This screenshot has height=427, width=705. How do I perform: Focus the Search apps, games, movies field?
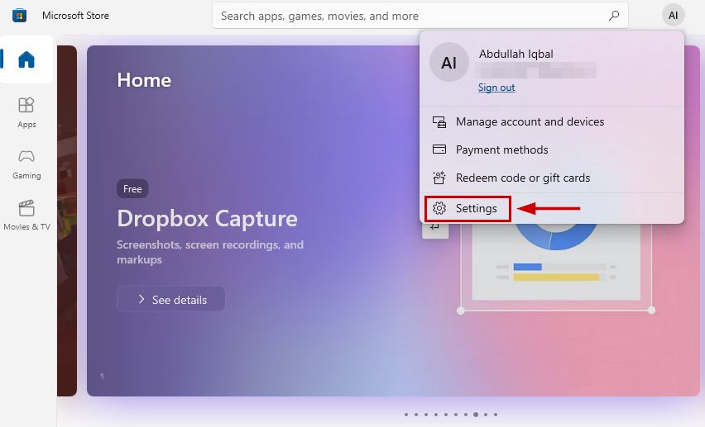point(420,16)
